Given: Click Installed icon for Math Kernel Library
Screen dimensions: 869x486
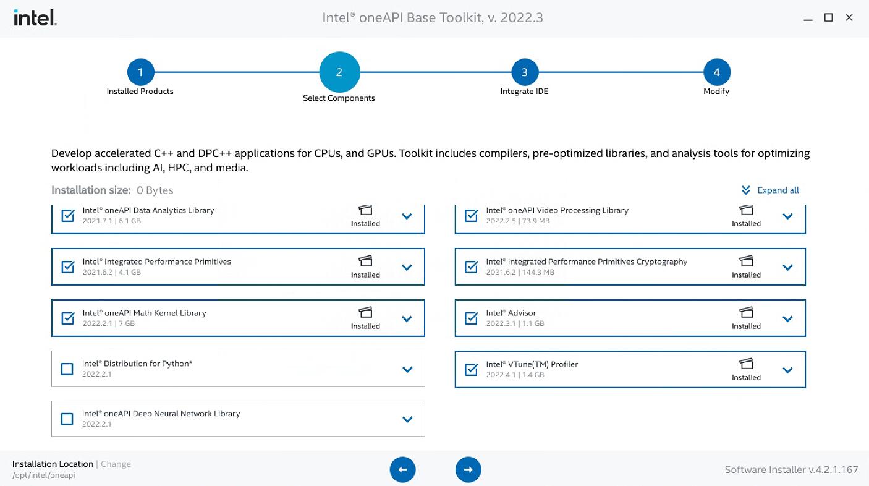Looking at the screenshot, I should coord(365,312).
